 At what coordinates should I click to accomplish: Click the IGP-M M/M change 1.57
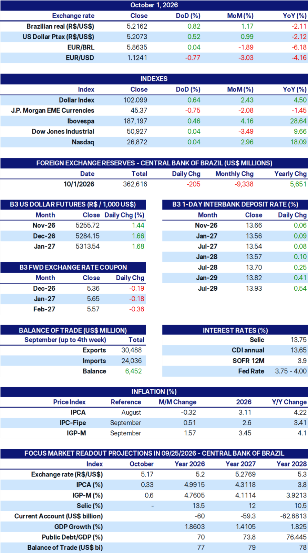(190, 433)
